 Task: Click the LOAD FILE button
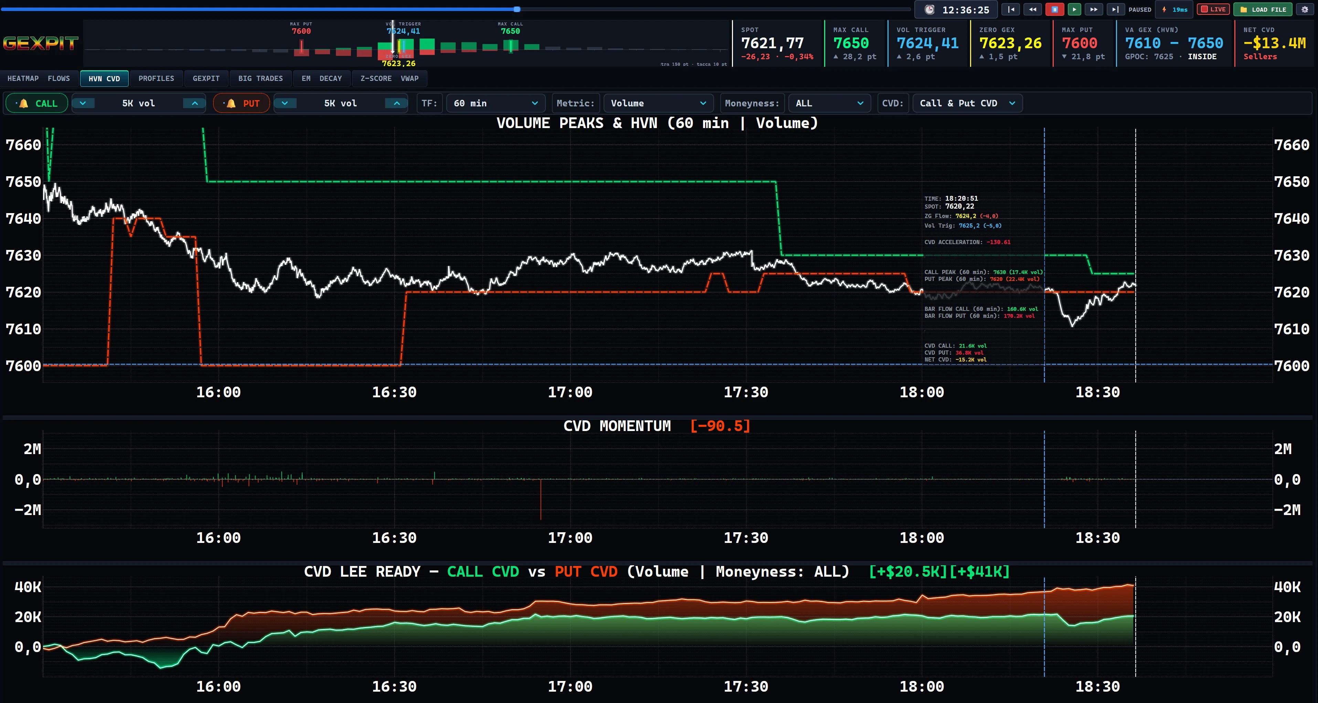coord(1263,9)
